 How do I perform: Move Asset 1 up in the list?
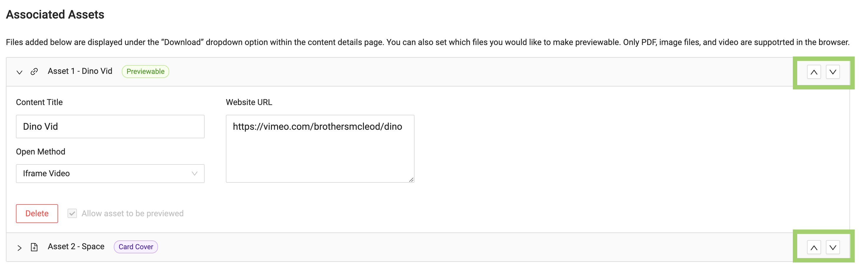[x=813, y=72]
